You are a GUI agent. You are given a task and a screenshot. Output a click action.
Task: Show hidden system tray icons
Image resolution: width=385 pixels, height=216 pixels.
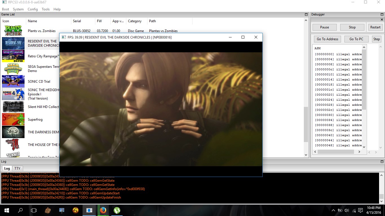(333, 210)
